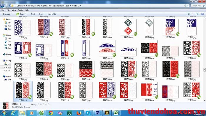Select thumbnail of 欧式12.jpg
This screenshot has height=116, width=206.
tap(23, 28)
